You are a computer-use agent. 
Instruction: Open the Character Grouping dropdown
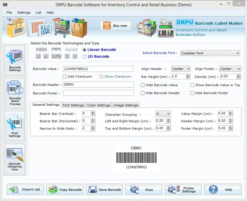(163, 114)
